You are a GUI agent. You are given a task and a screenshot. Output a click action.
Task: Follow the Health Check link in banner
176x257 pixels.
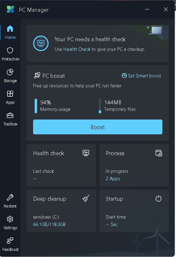[x=77, y=49]
